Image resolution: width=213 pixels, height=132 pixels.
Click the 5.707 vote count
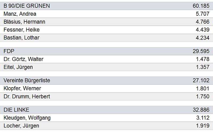[203, 14]
